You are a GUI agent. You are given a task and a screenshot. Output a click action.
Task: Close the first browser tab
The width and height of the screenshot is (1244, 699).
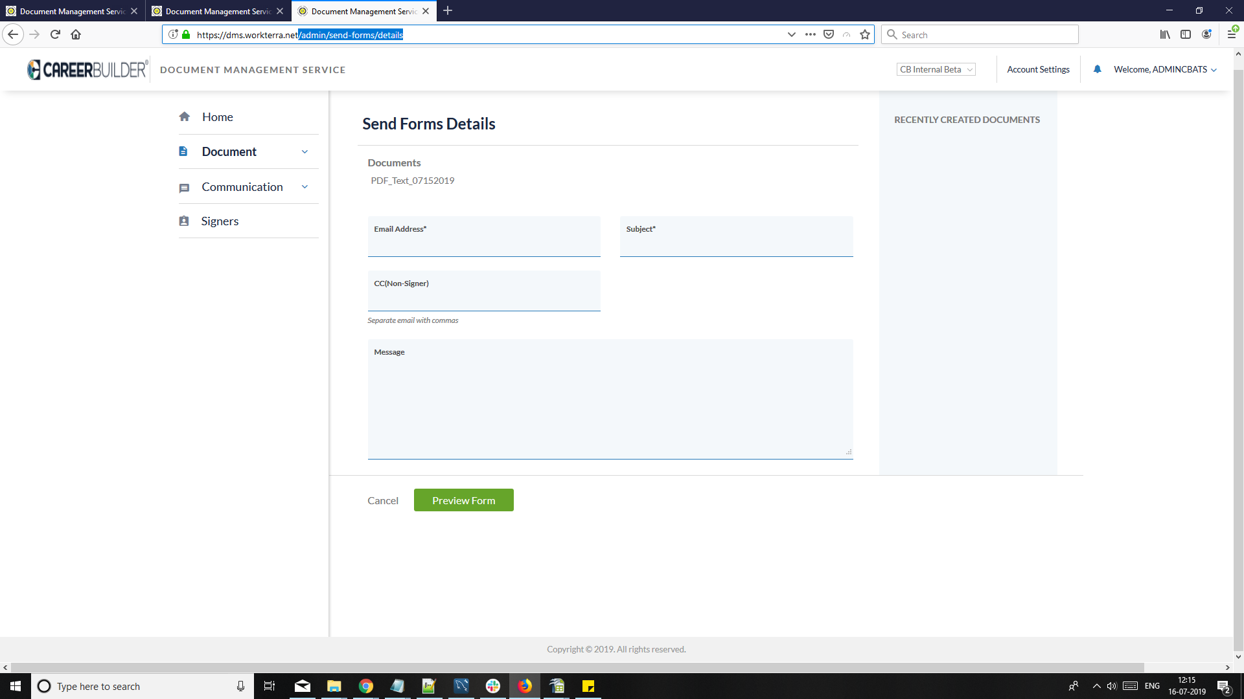pos(134,11)
